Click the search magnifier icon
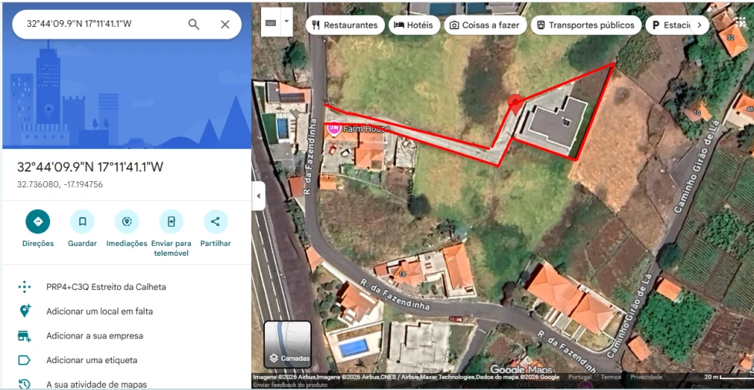754x390 pixels. (x=193, y=25)
